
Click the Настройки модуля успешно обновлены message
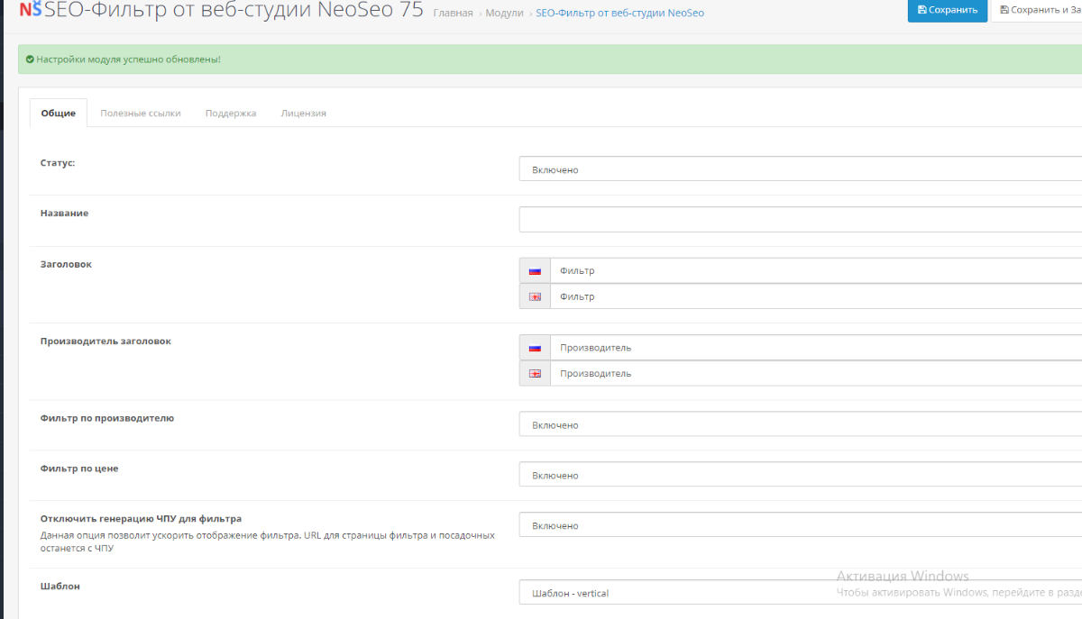tap(128, 59)
